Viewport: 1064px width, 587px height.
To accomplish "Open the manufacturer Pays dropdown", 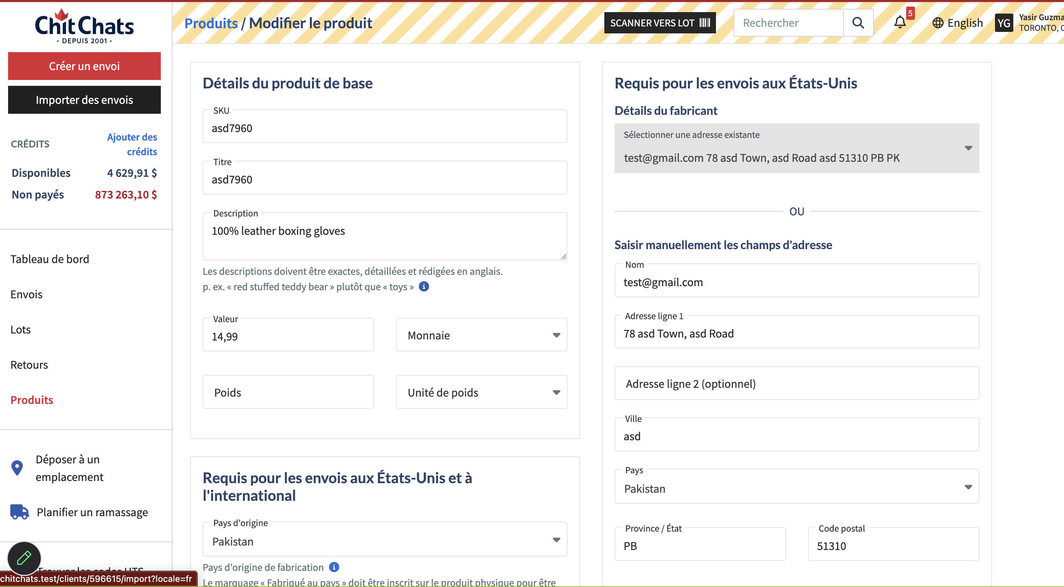I will point(796,488).
